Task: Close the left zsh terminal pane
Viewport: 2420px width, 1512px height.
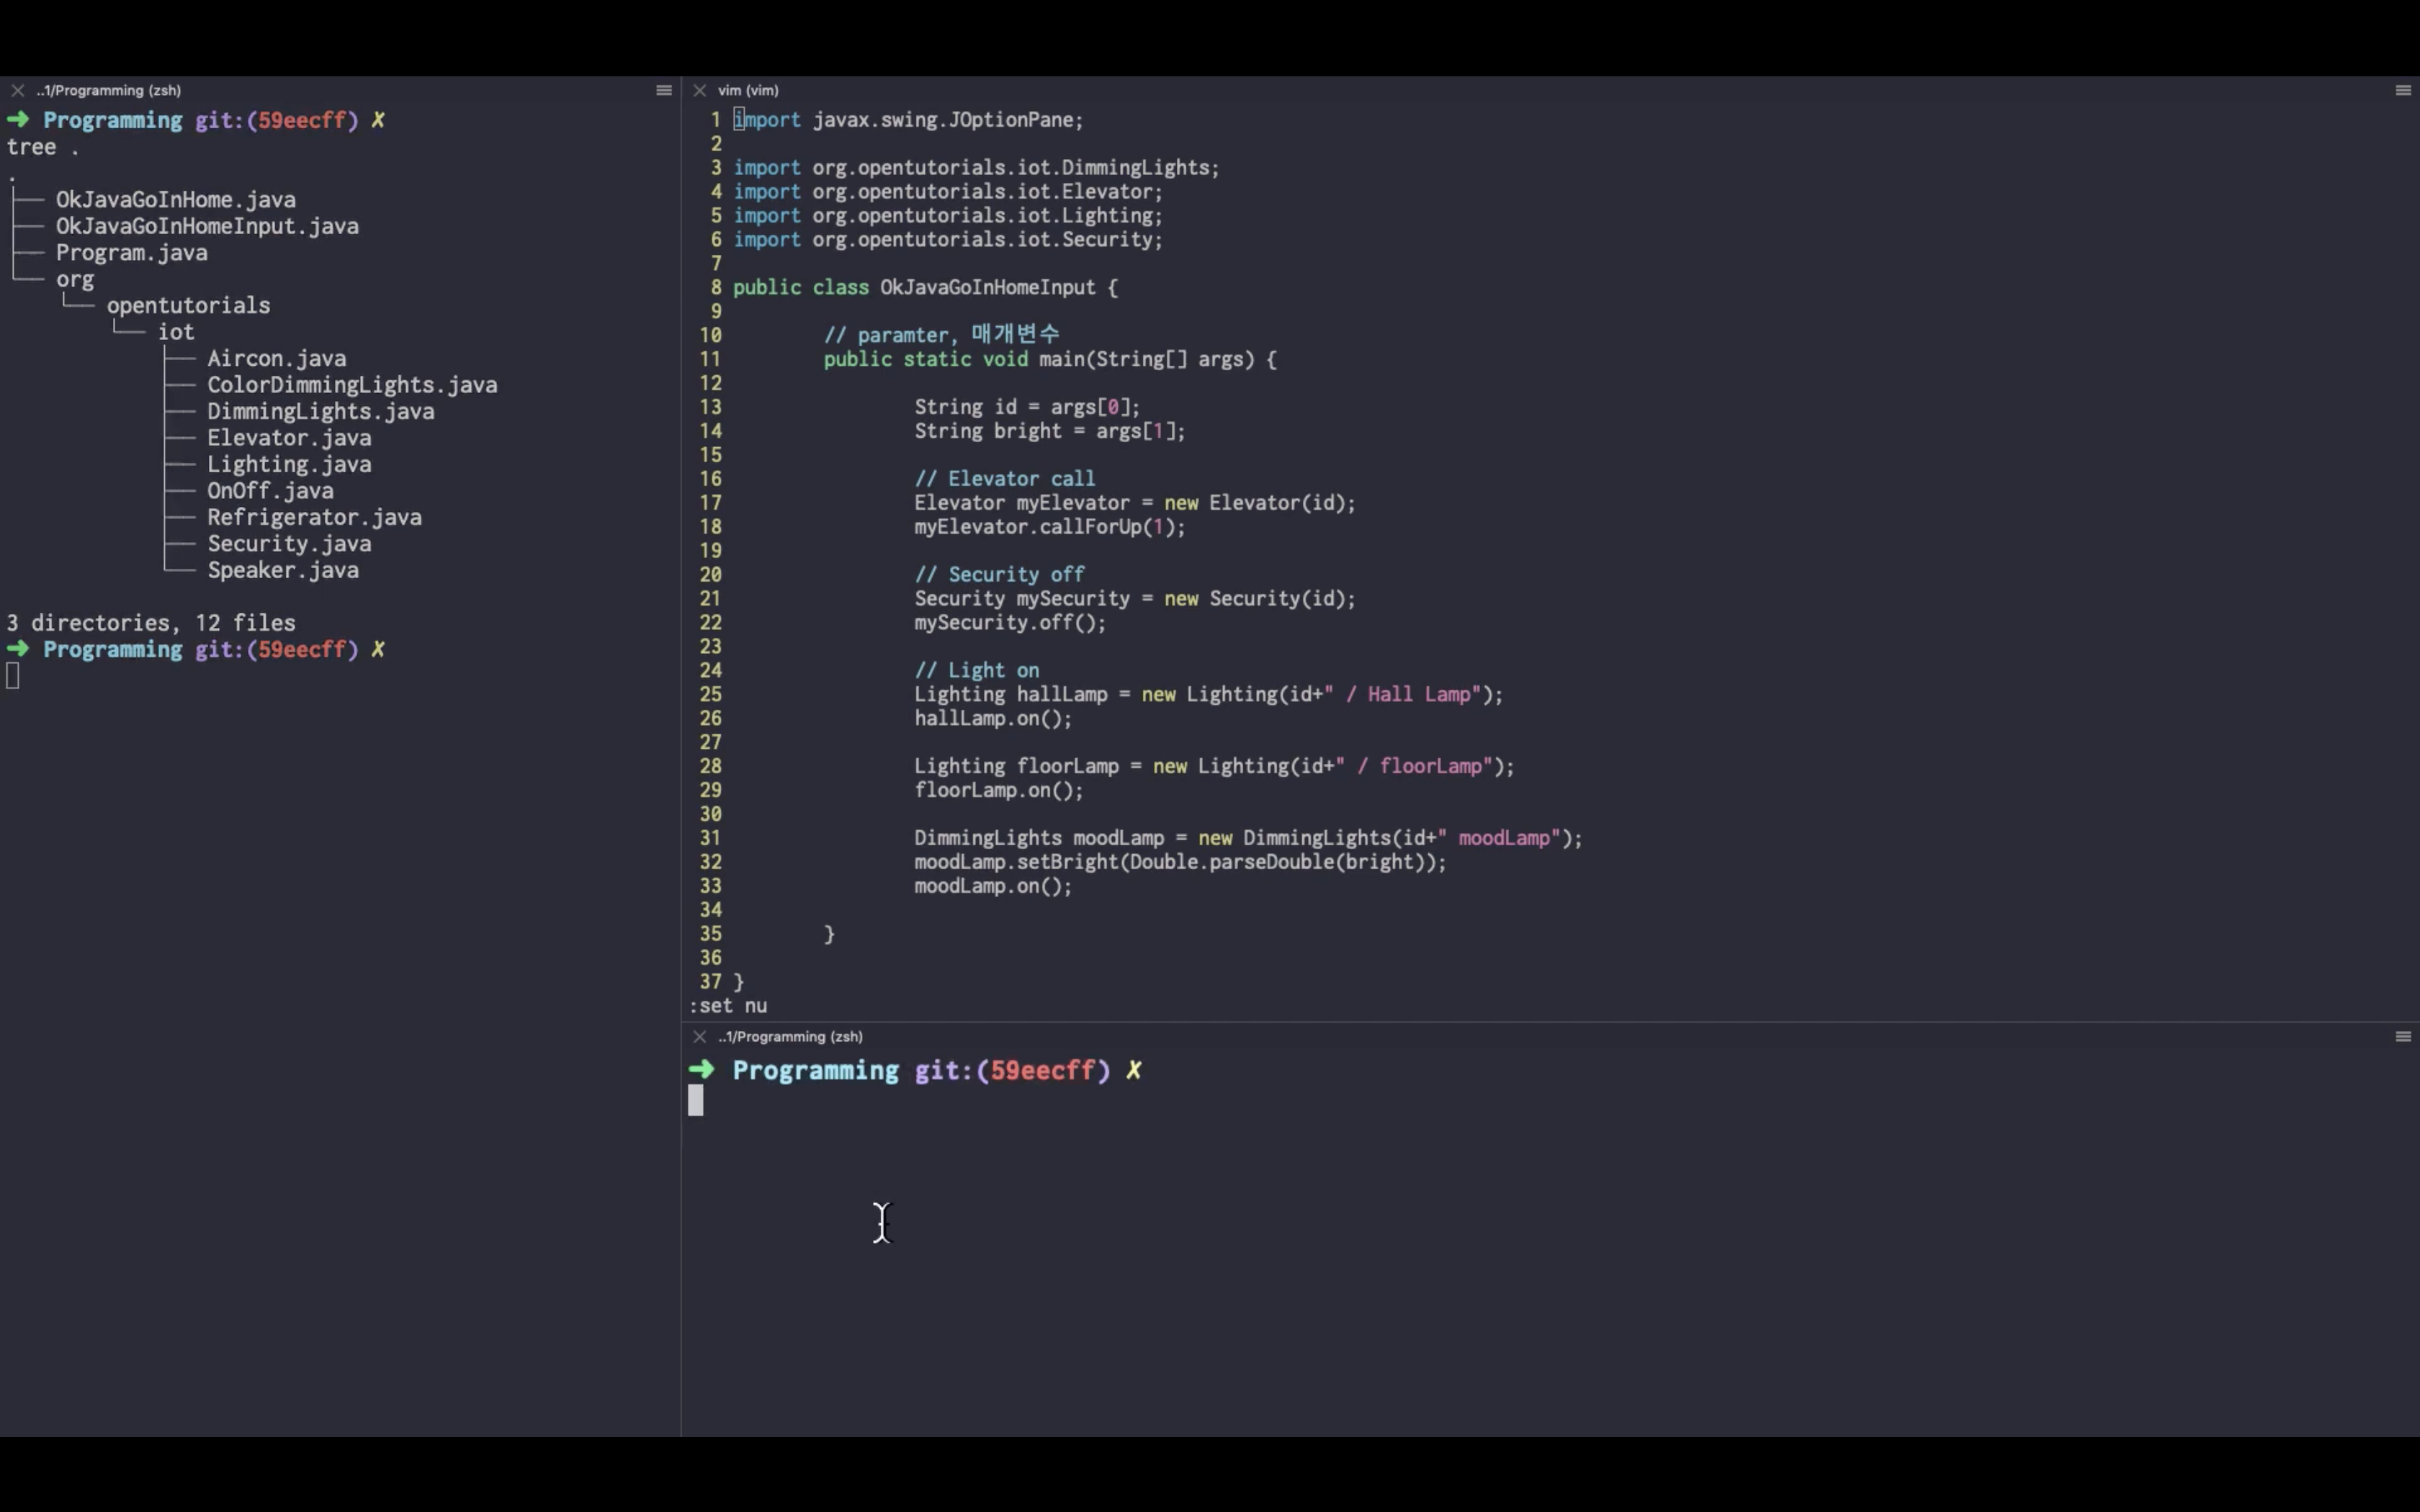Action: [x=17, y=90]
